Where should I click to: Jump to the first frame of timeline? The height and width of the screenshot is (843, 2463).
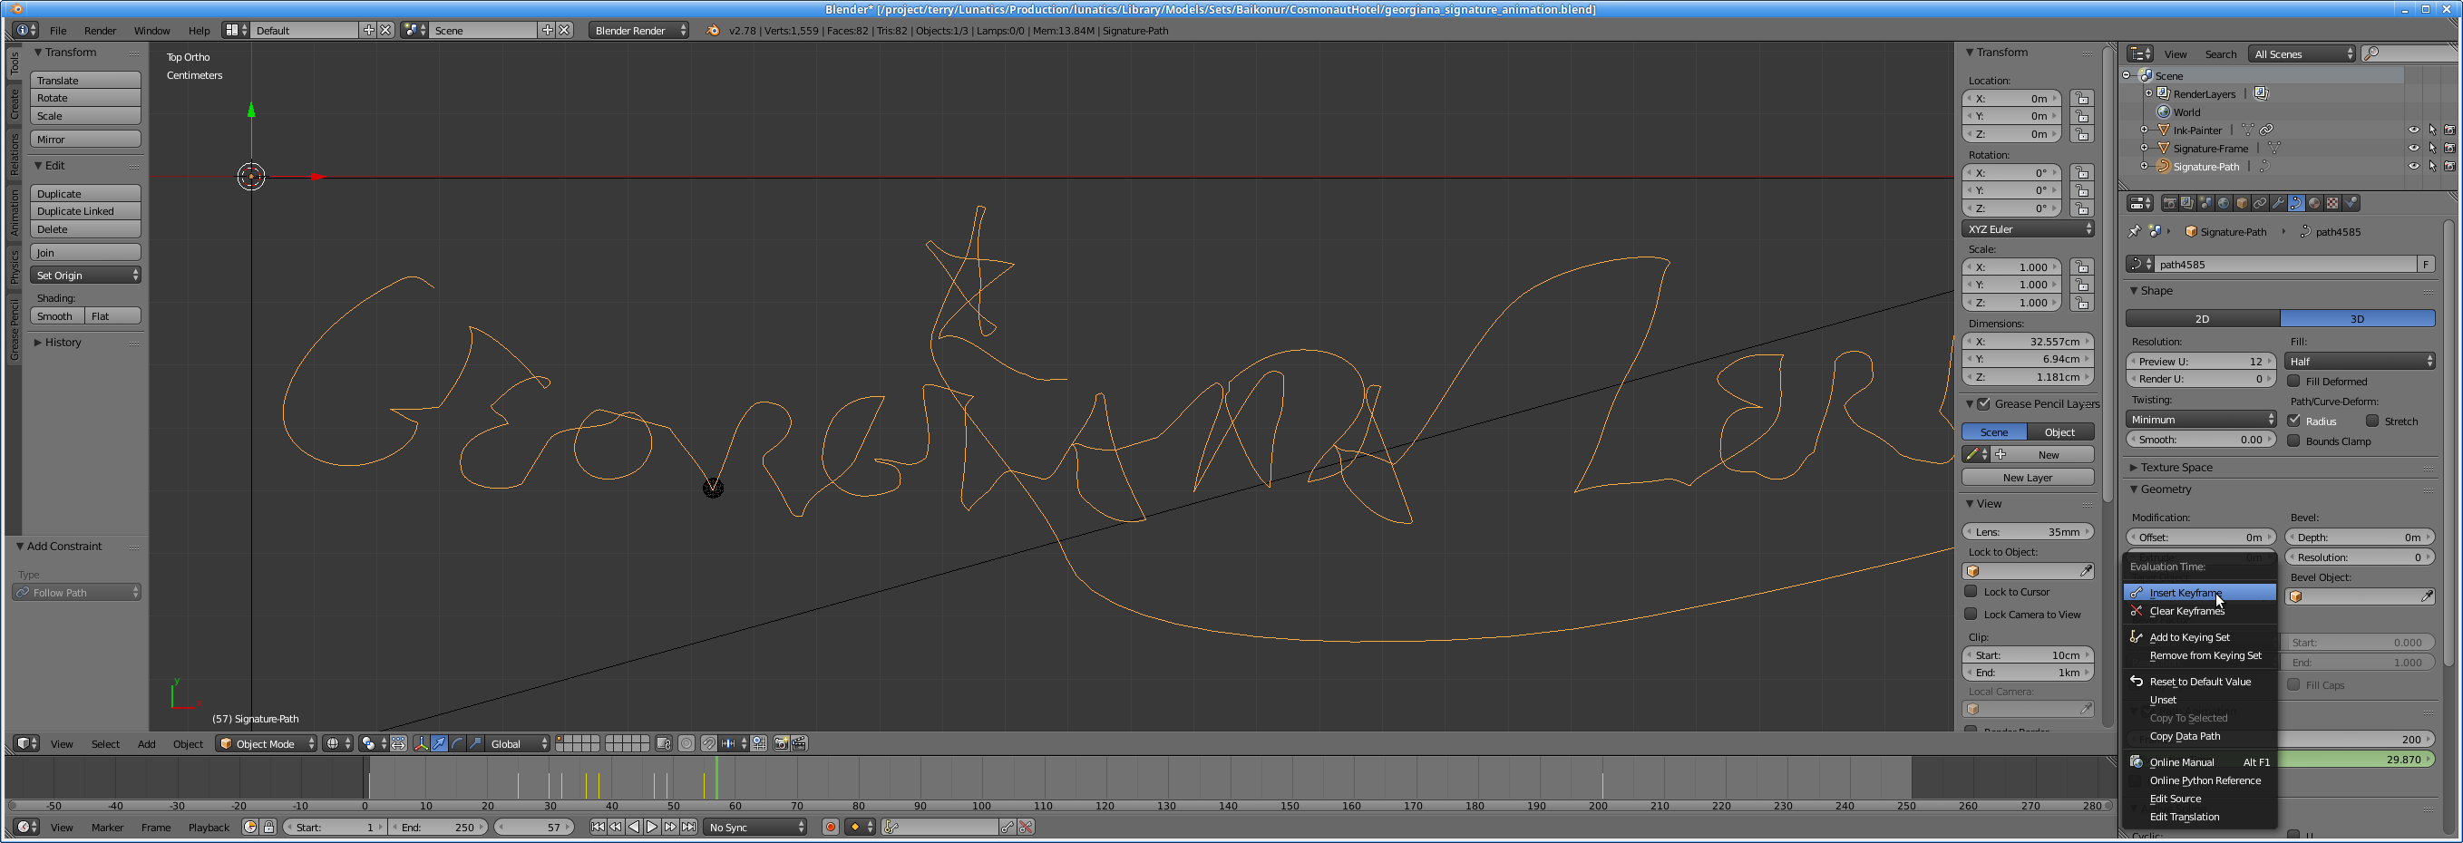click(x=598, y=827)
